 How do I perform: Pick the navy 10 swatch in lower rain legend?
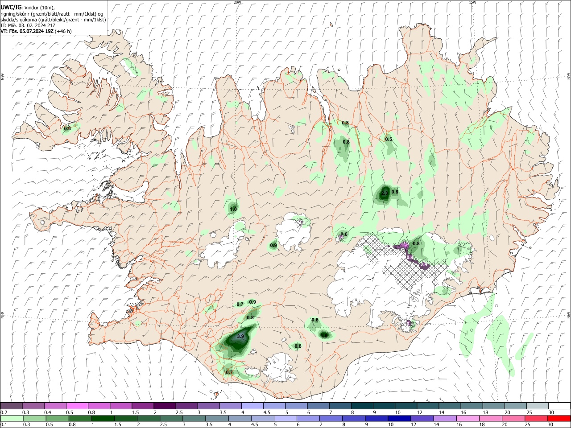[399, 418]
